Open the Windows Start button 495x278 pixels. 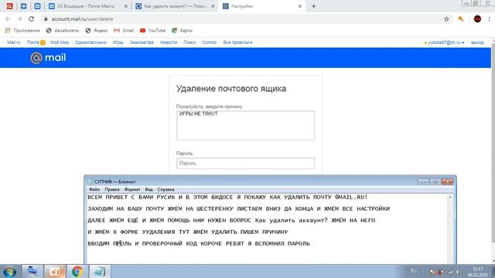[10, 271]
